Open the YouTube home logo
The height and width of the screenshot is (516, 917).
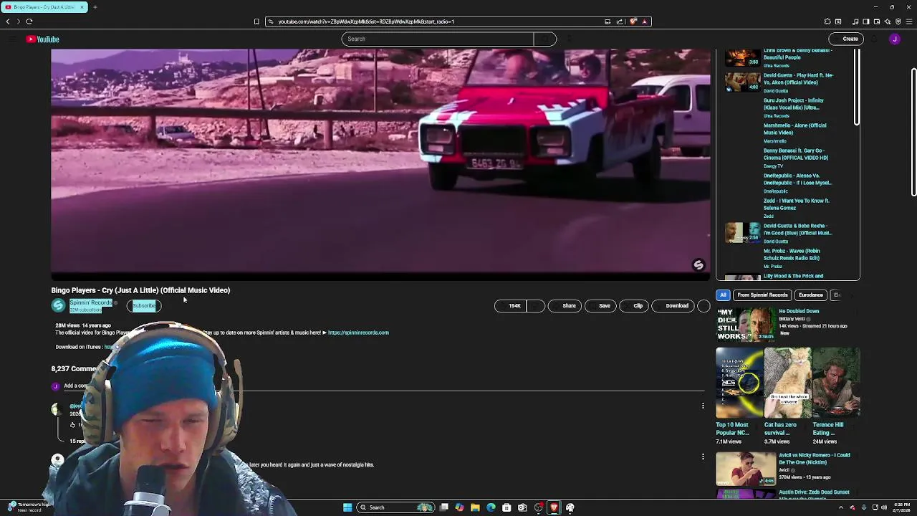point(43,39)
